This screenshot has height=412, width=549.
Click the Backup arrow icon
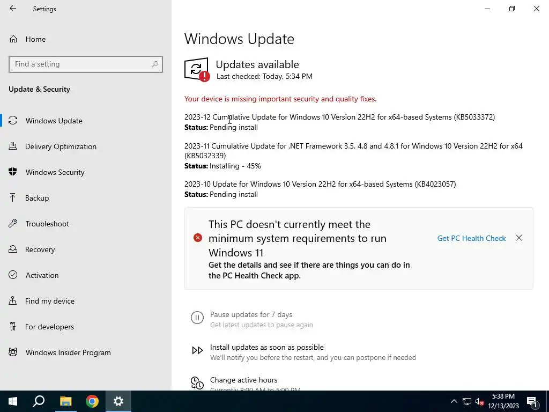(x=13, y=197)
